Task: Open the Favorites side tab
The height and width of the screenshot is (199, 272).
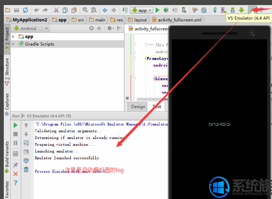Action: click(7, 189)
